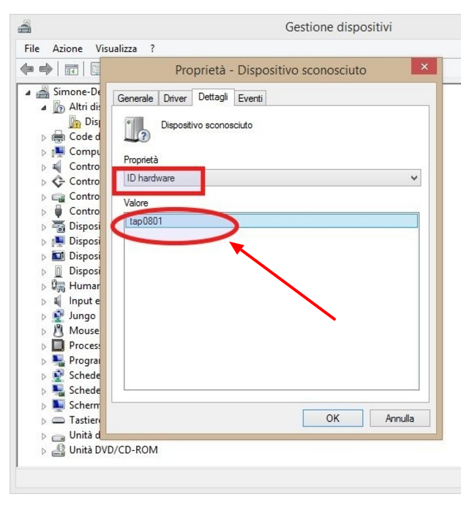Click the Computer category monitor icon
Viewport: 461px width, 505px height.
tap(59, 151)
